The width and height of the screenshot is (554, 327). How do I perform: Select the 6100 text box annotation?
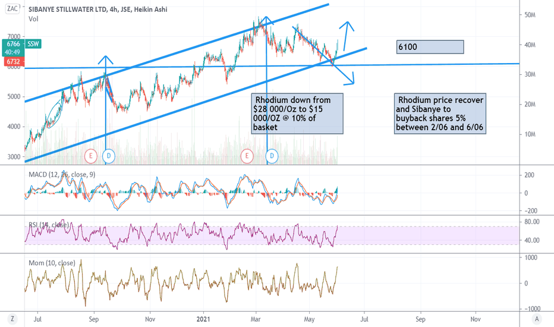coord(430,46)
